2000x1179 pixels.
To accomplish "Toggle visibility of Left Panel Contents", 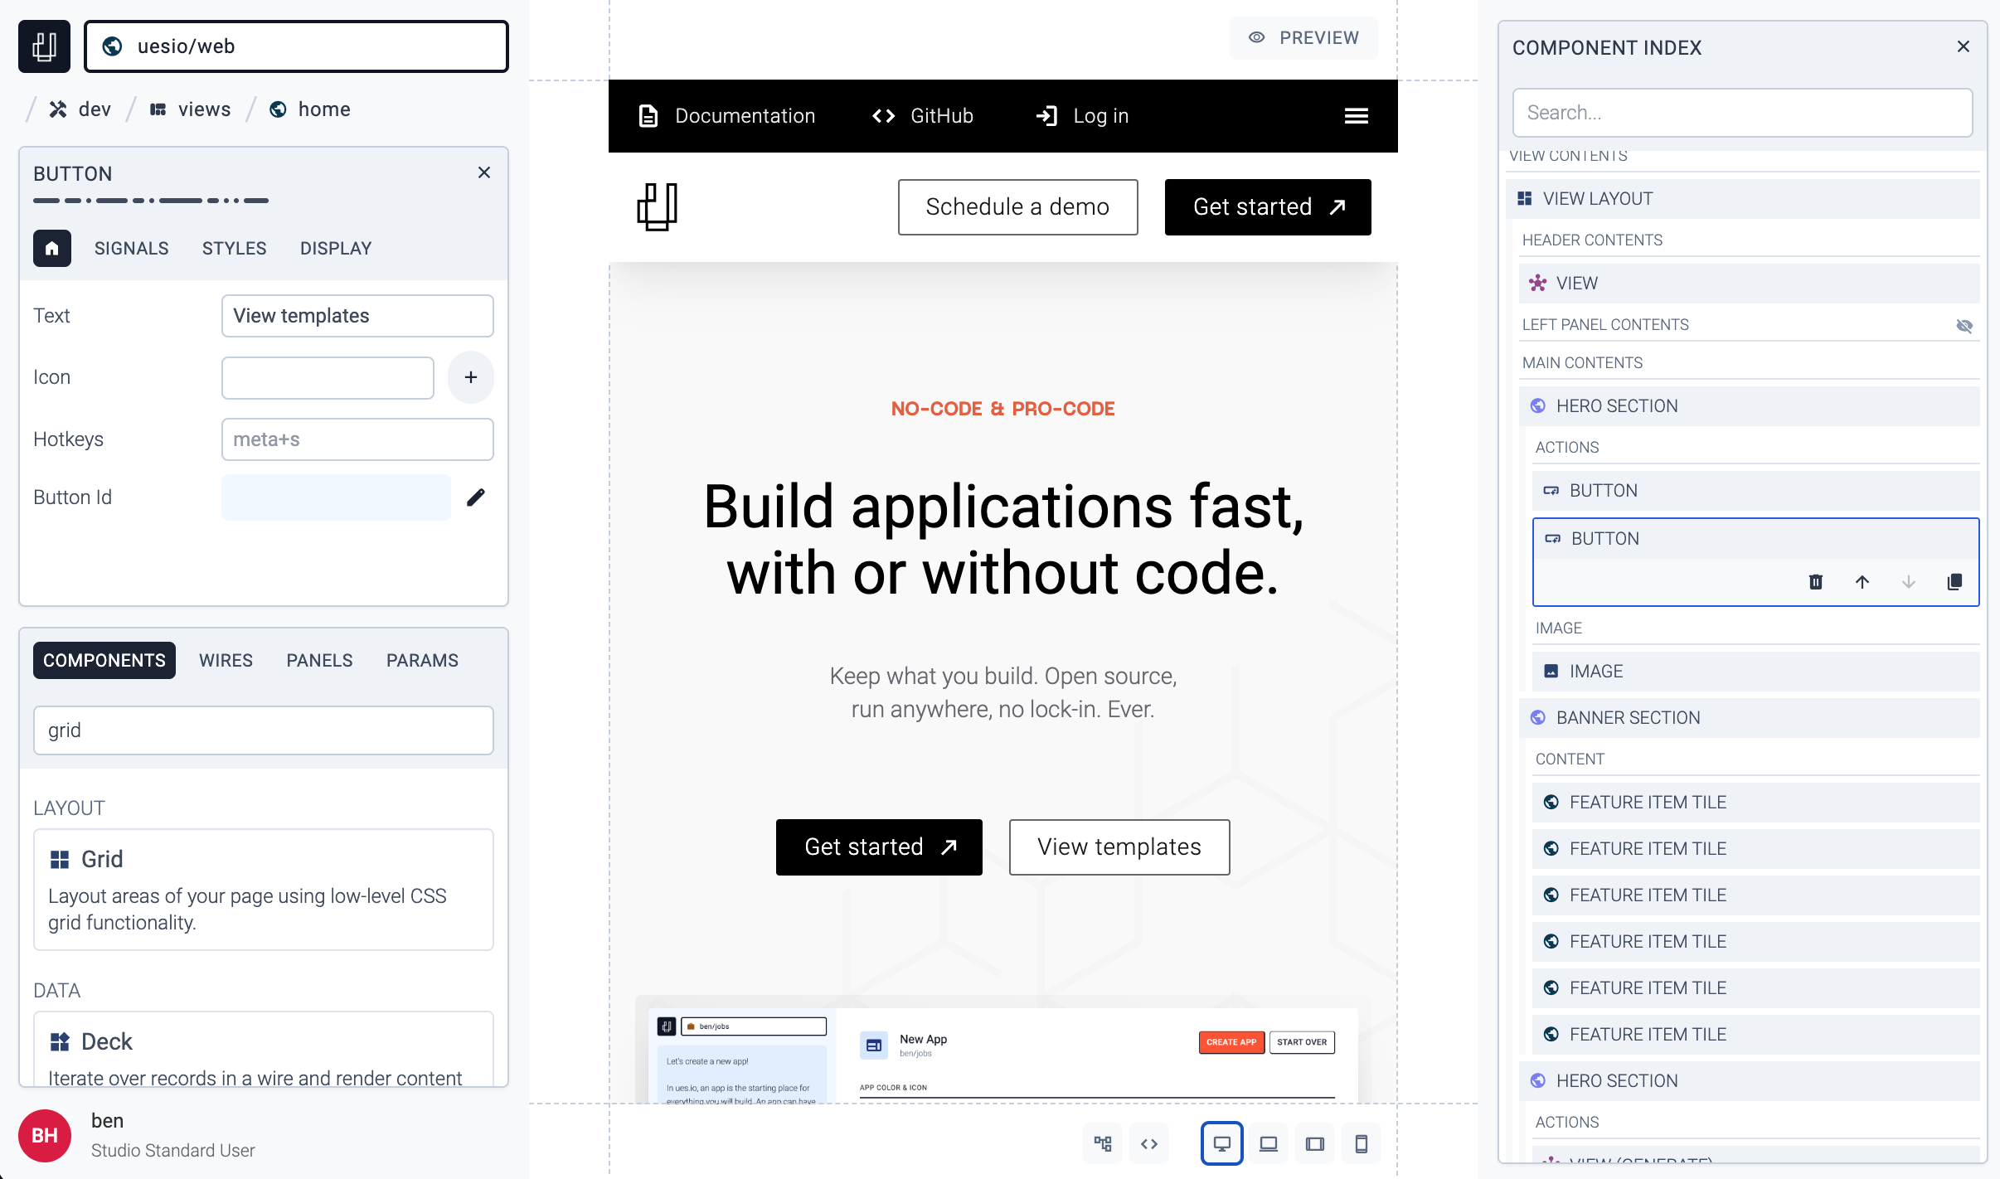I will [x=1964, y=326].
